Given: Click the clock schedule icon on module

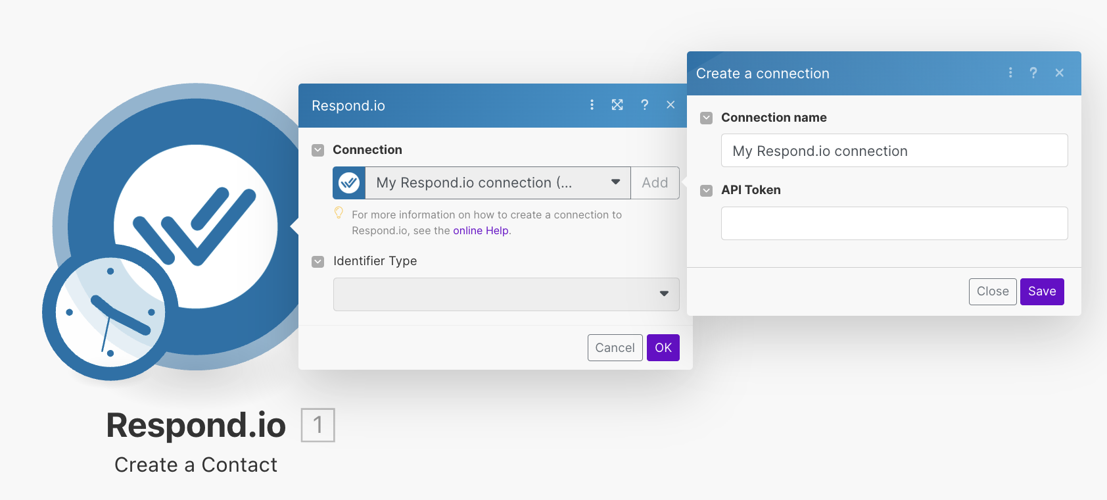Looking at the screenshot, I should (x=110, y=313).
